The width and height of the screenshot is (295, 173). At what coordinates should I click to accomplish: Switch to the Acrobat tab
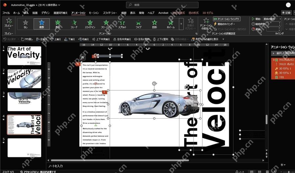163,13
